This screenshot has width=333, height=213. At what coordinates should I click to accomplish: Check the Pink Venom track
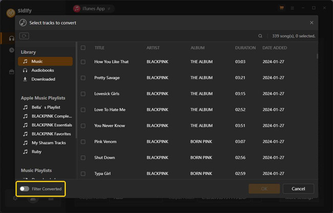pyautogui.click(x=83, y=141)
